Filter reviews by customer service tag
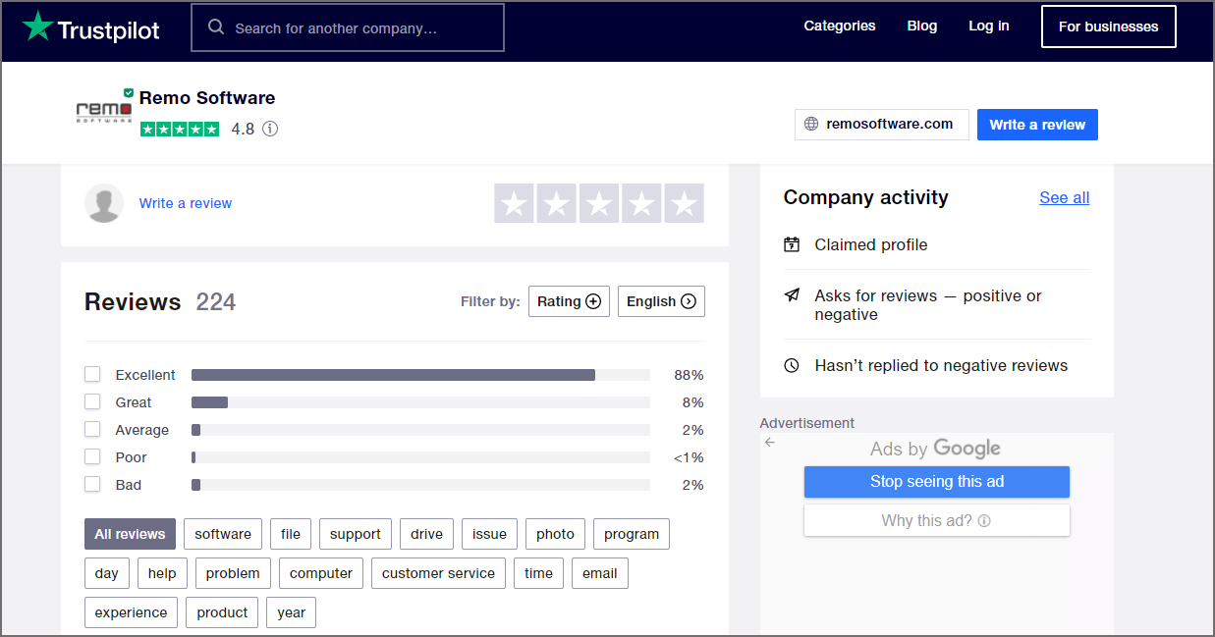This screenshot has width=1215, height=637. tap(439, 573)
